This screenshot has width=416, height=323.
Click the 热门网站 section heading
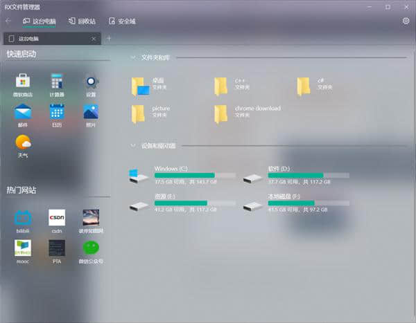pyautogui.click(x=21, y=190)
